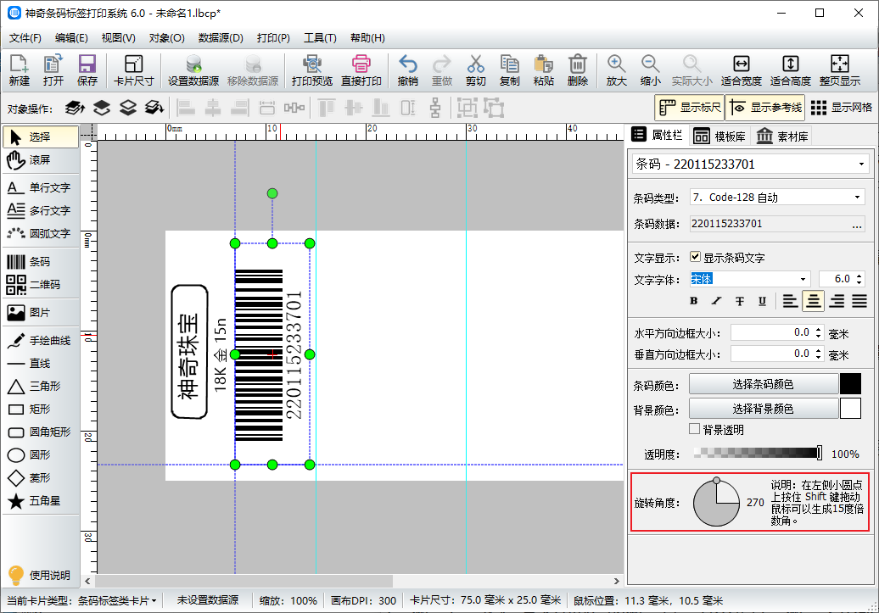The width and height of the screenshot is (879, 613).
Task: Click the white background color swatch
Action: [850, 409]
